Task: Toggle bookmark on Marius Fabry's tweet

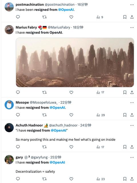Action: pyautogui.click(x=125, y=92)
